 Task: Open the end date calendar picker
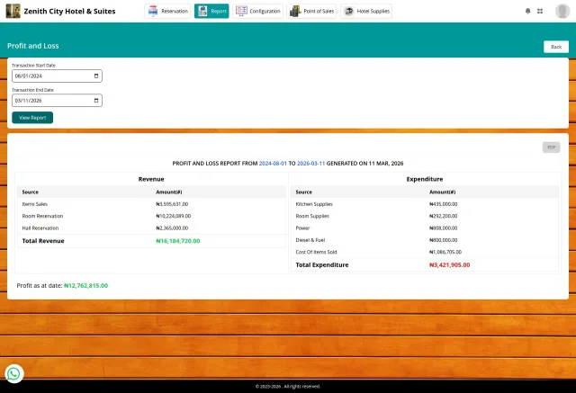pyautogui.click(x=96, y=100)
